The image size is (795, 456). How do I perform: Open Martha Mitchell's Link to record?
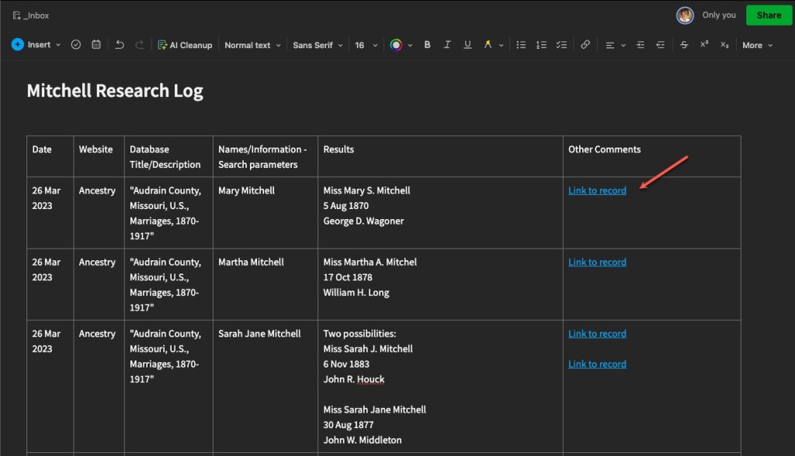point(597,263)
